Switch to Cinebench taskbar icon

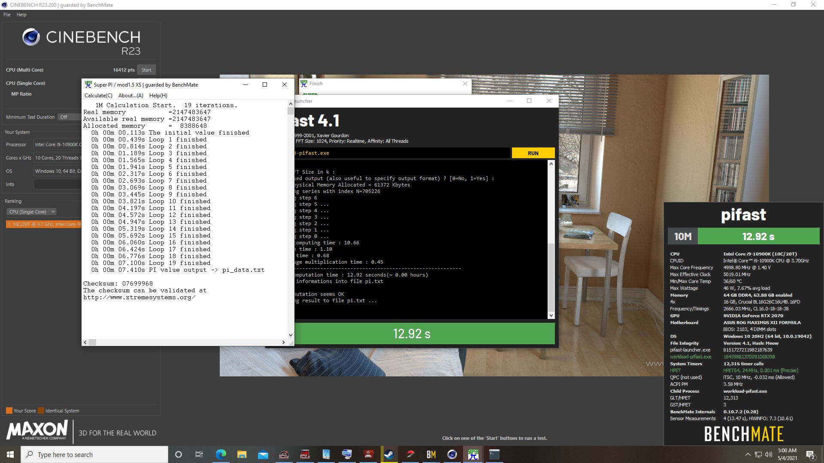(x=452, y=454)
